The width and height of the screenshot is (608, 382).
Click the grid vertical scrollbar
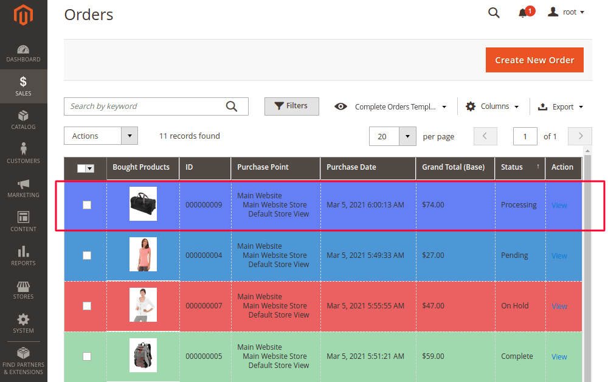pyautogui.click(x=587, y=268)
